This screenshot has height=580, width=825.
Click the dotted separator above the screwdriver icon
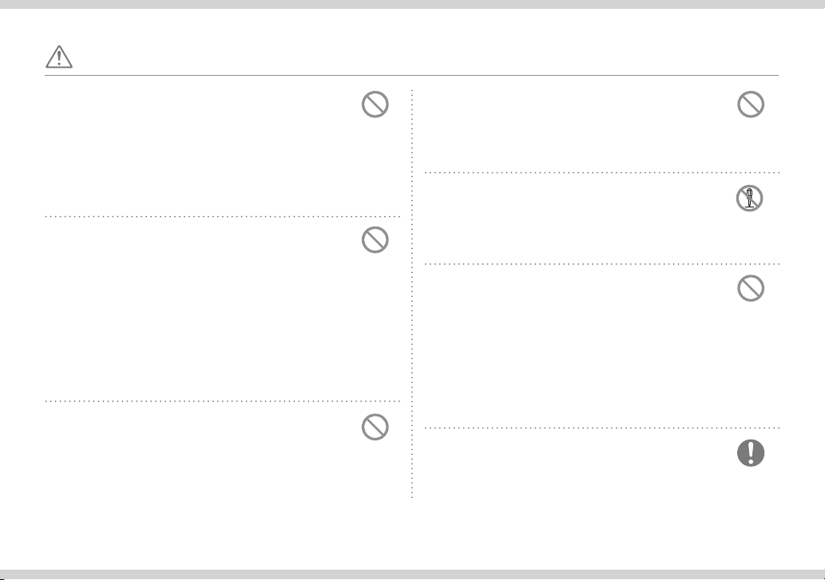click(601, 172)
